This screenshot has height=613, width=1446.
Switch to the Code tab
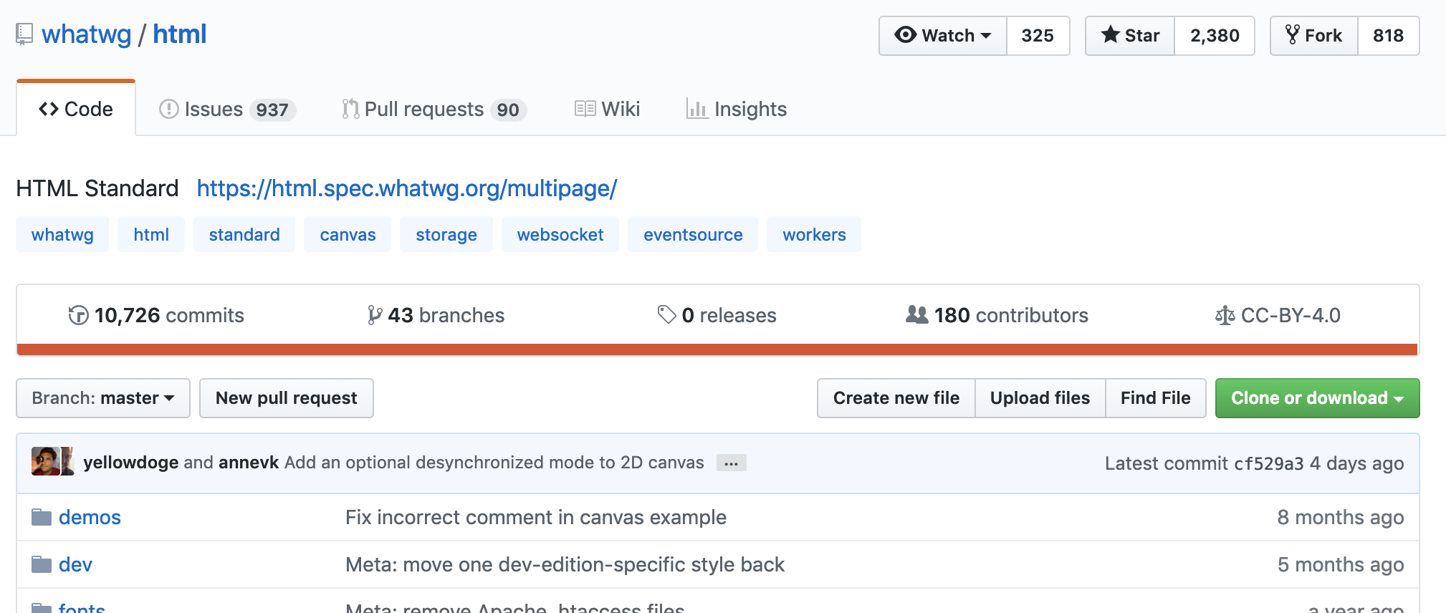click(76, 109)
